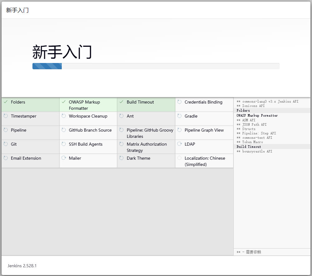
Task: Select the LDAP plugin label
Action: [x=190, y=144]
